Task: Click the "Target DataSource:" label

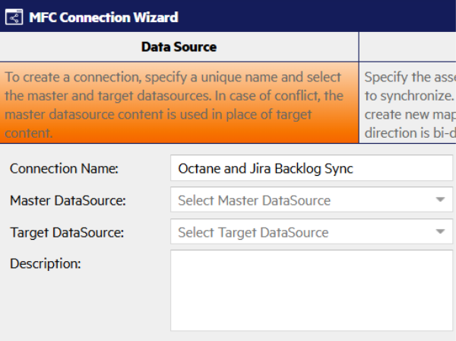Action: click(67, 233)
